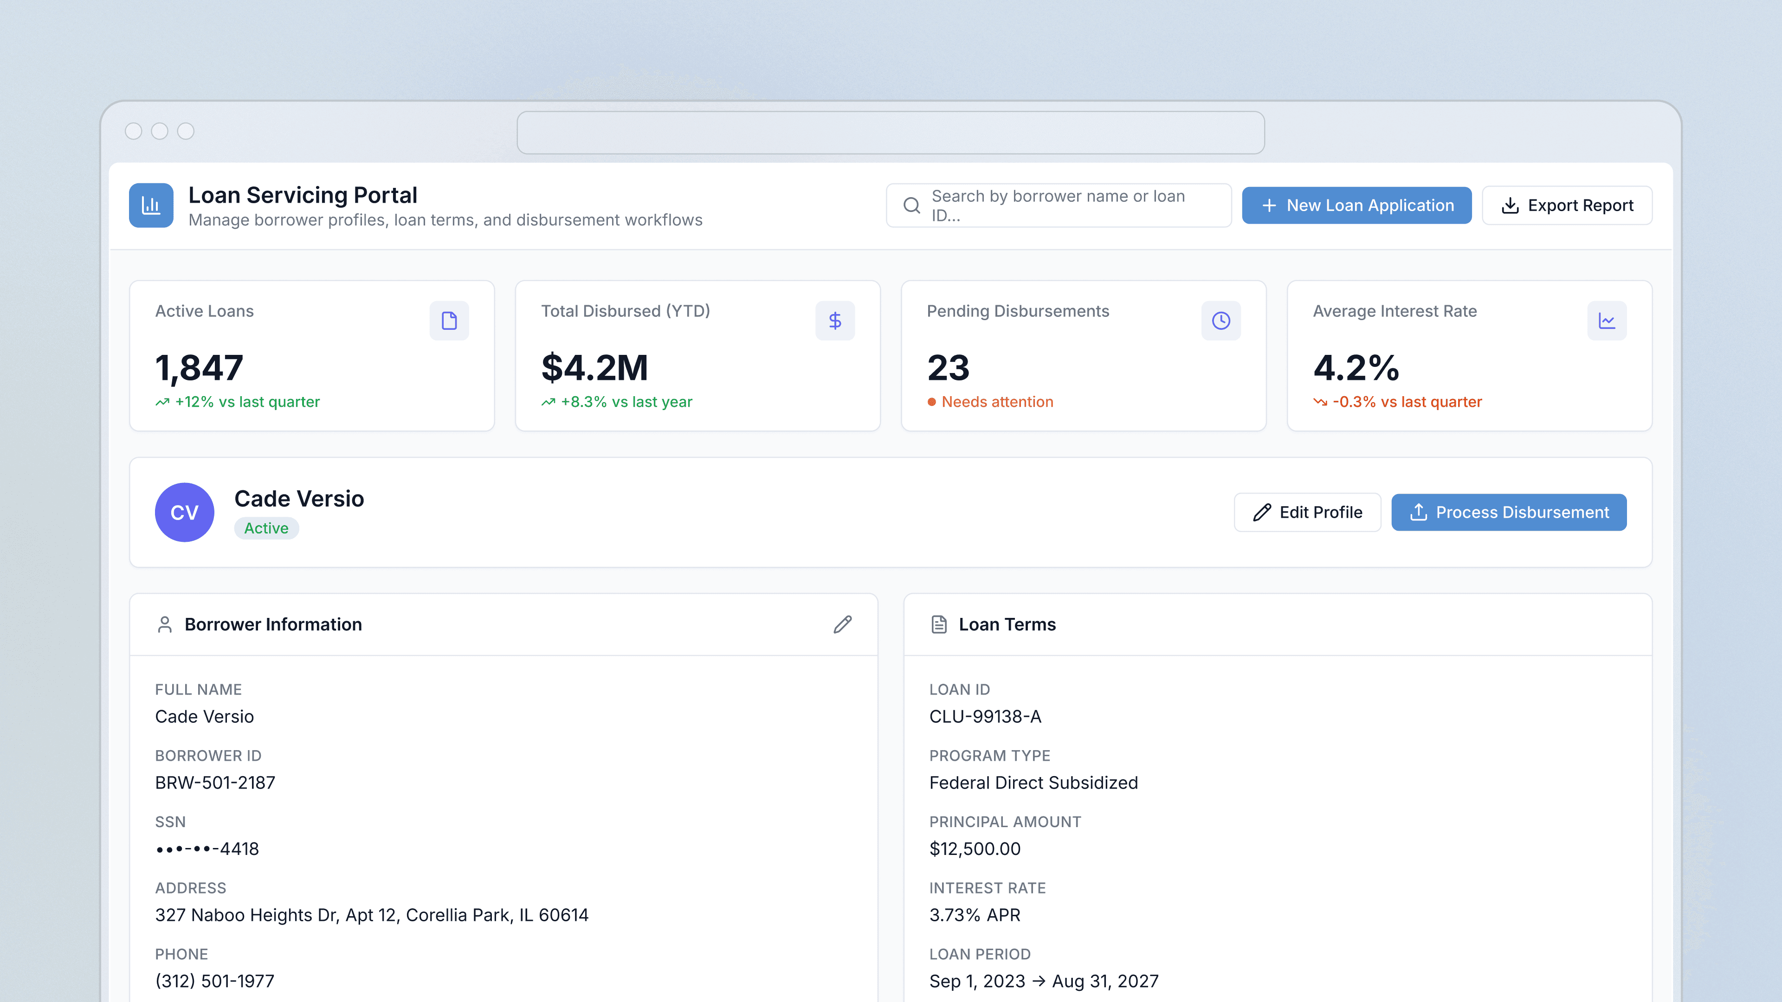Image resolution: width=1782 pixels, height=1002 pixels.
Task: Click the Pending Disbursements clock icon
Action: coord(1221,321)
